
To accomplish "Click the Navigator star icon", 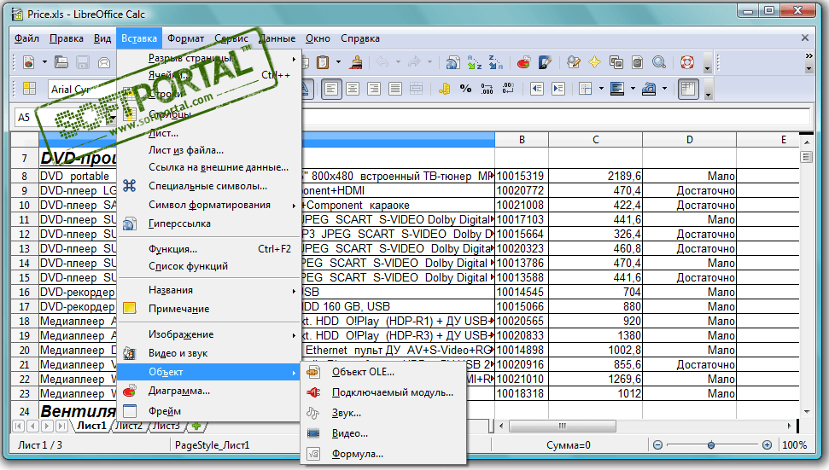I will pyautogui.click(x=593, y=62).
